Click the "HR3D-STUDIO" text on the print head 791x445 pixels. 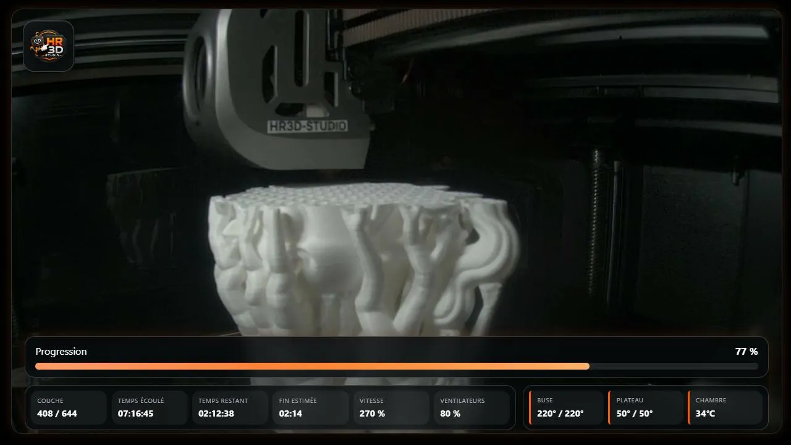(307, 126)
